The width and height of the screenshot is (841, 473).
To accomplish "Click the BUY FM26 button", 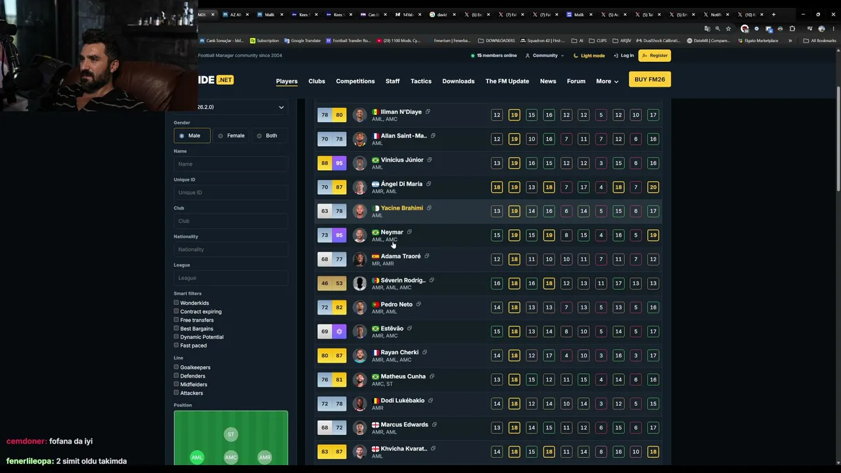I will point(649,79).
